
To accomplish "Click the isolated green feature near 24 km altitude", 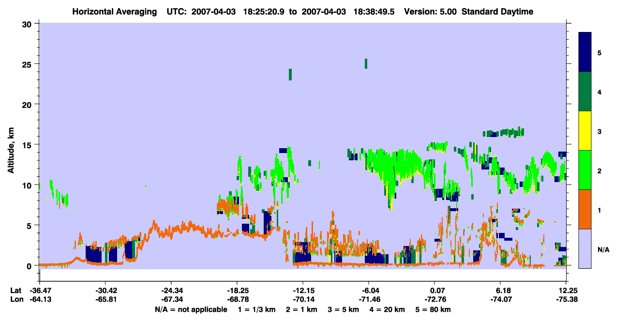I will point(290,74).
